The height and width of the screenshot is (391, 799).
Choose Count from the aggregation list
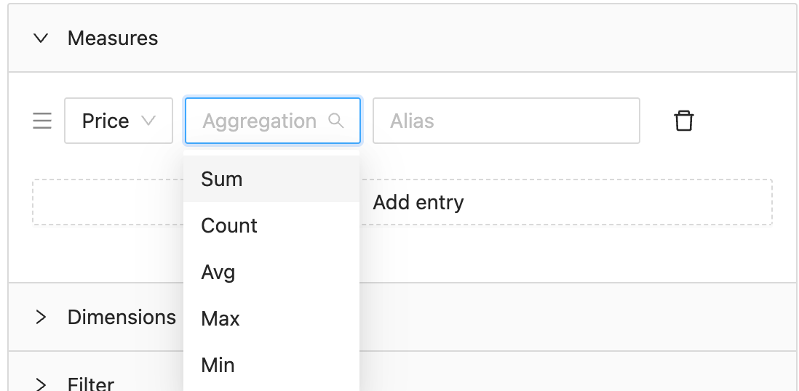271,225
